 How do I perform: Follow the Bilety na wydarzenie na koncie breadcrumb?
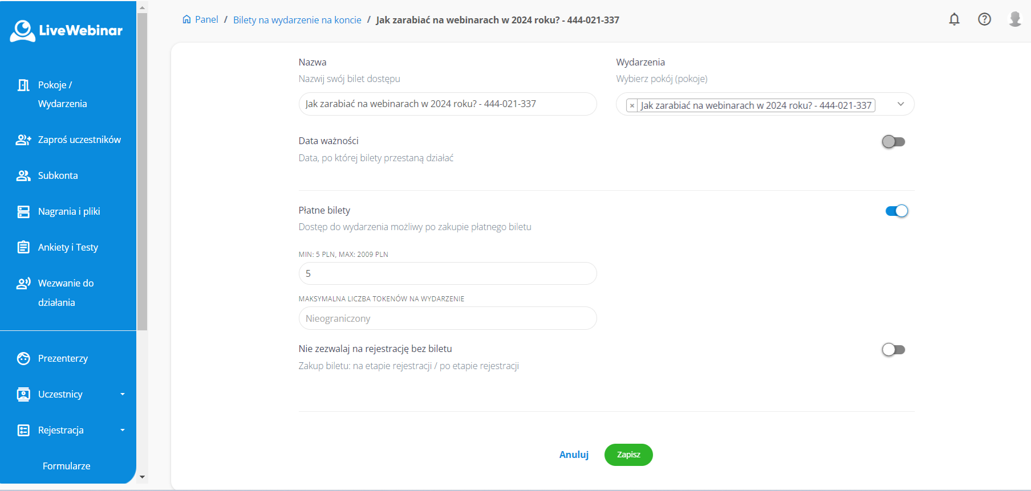pyautogui.click(x=297, y=20)
